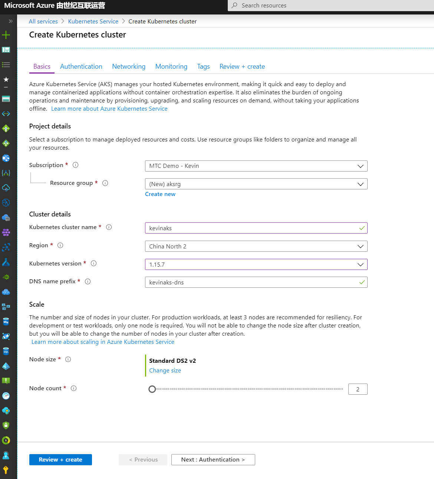
Task: Switch to the Monitoring tab
Action: click(171, 66)
